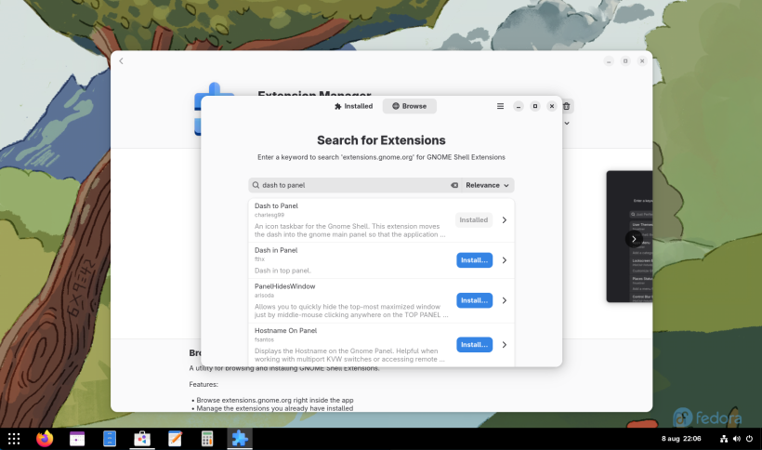
Task: Select the Hostname On Panel result title
Action: point(286,330)
